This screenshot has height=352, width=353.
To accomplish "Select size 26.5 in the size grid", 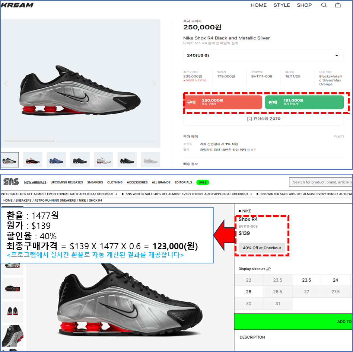I will click(277, 292).
